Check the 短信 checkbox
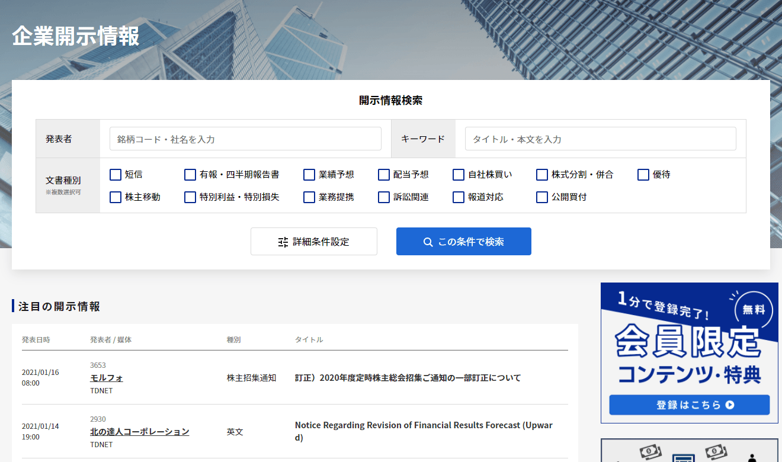Screen dimensions: 782x462 tap(116, 175)
